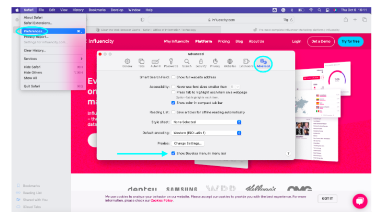Click the privacy shield icon
The width and height of the screenshot is (386, 223).
coord(142,20)
